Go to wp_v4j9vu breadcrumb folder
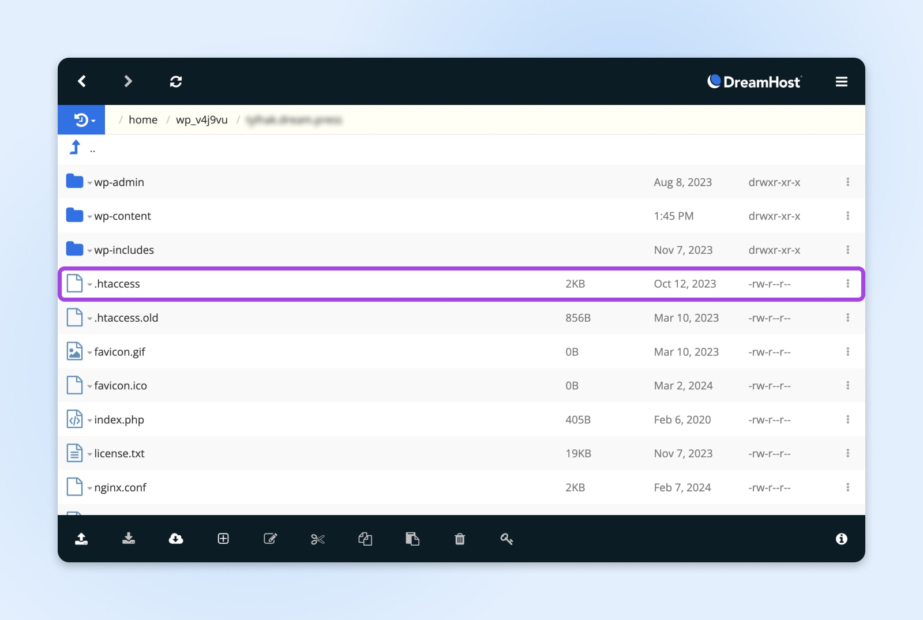923x620 pixels. [201, 120]
